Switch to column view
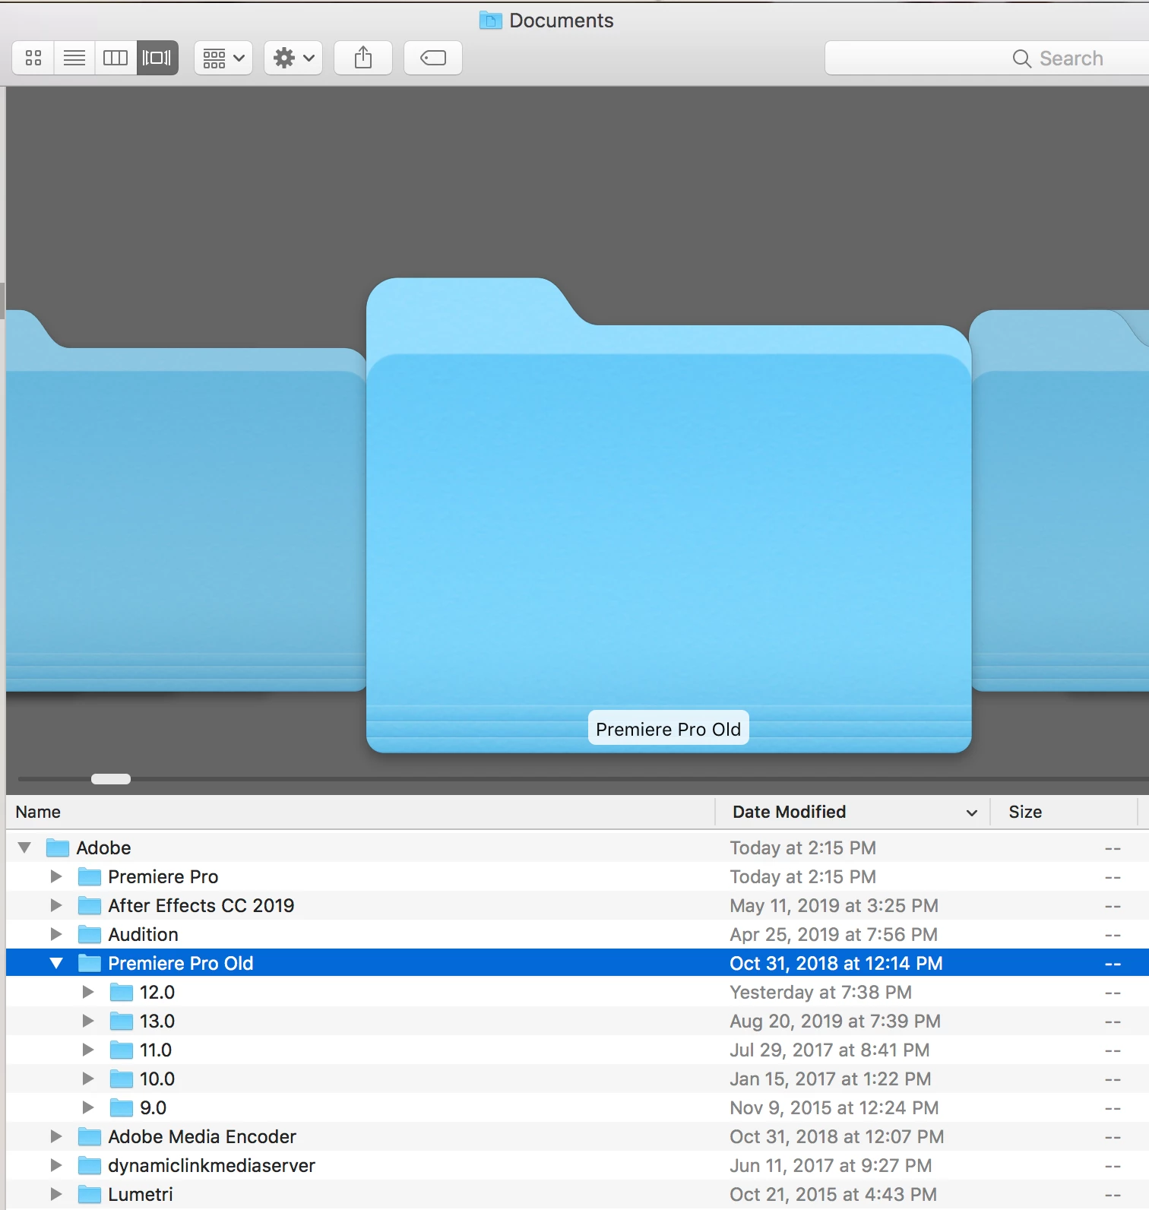1149x1210 pixels. coord(116,58)
